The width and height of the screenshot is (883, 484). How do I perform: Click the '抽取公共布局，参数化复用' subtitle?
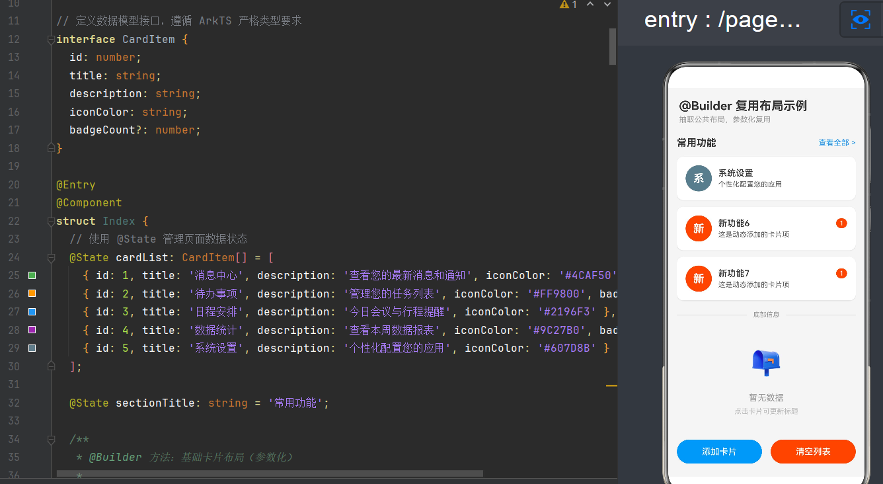(724, 120)
